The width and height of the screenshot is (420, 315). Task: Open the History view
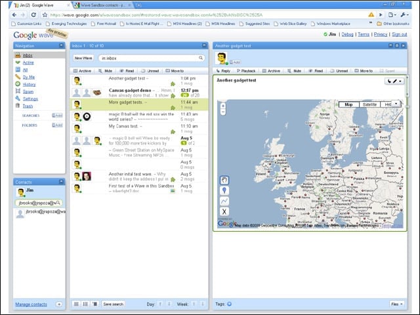click(29, 84)
